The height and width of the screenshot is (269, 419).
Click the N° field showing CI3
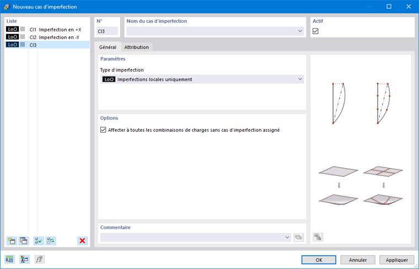click(107, 31)
